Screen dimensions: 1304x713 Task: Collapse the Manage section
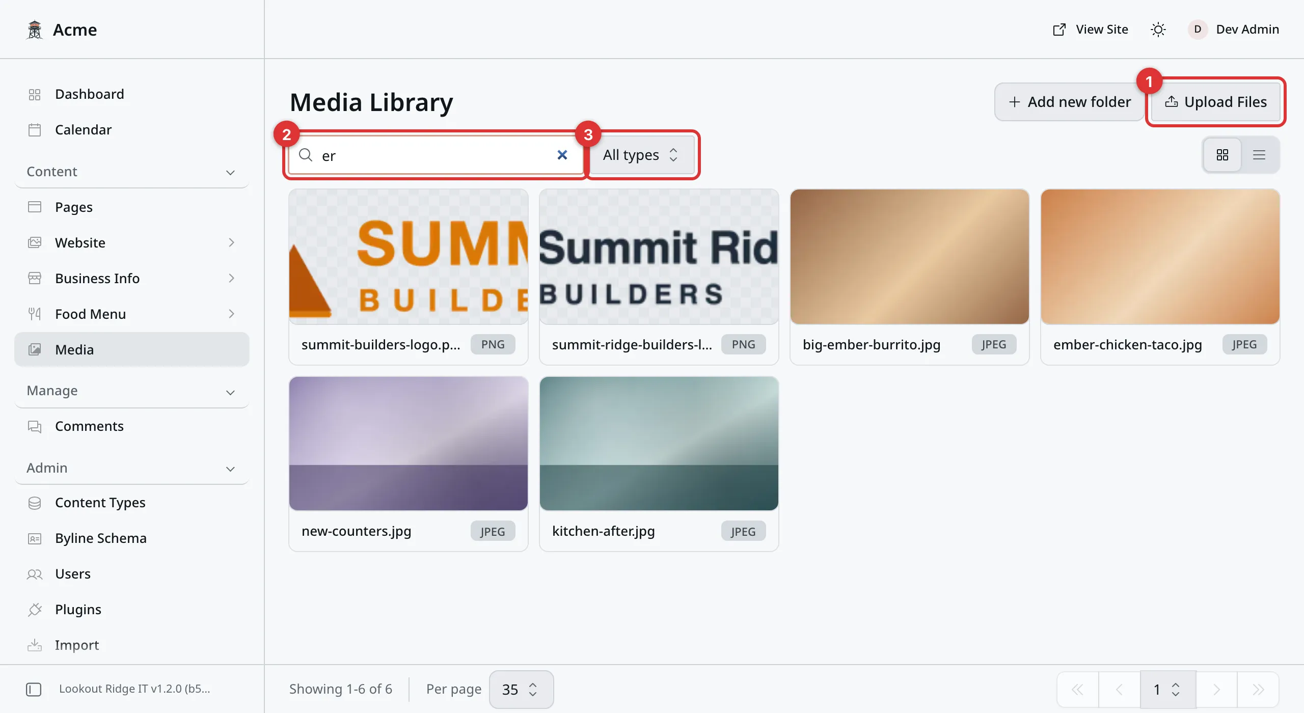click(x=131, y=391)
